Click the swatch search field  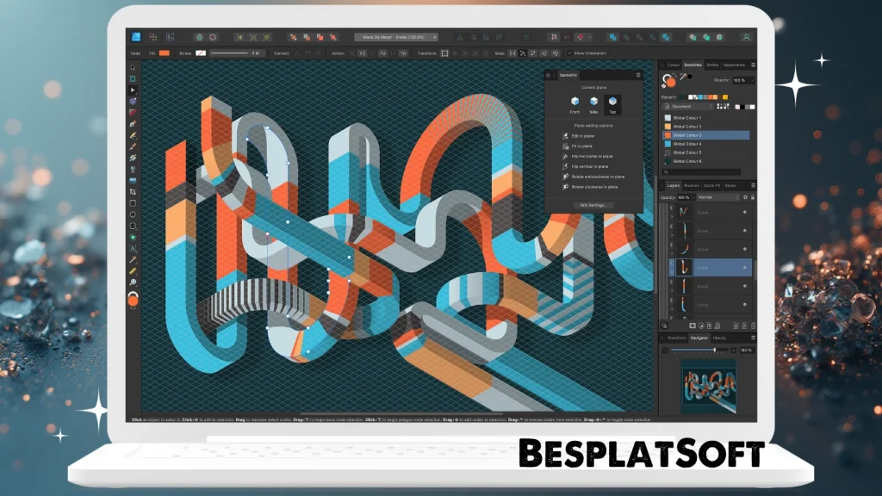coord(700,170)
